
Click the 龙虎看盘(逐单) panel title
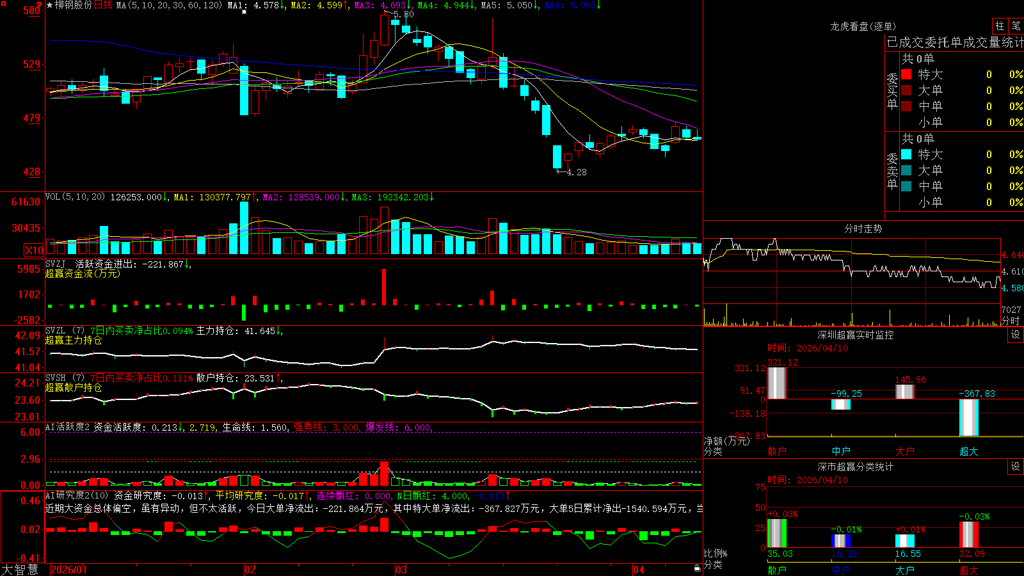pyautogui.click(x=863, y=26)
